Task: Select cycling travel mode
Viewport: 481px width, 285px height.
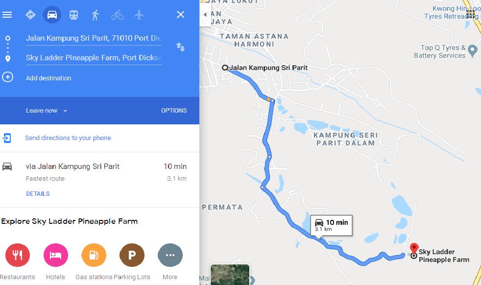Action: pos(117,15)
